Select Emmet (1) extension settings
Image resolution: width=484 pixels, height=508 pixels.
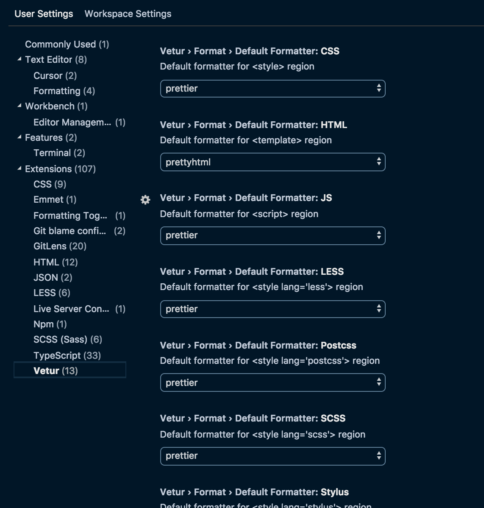[55, 200]
